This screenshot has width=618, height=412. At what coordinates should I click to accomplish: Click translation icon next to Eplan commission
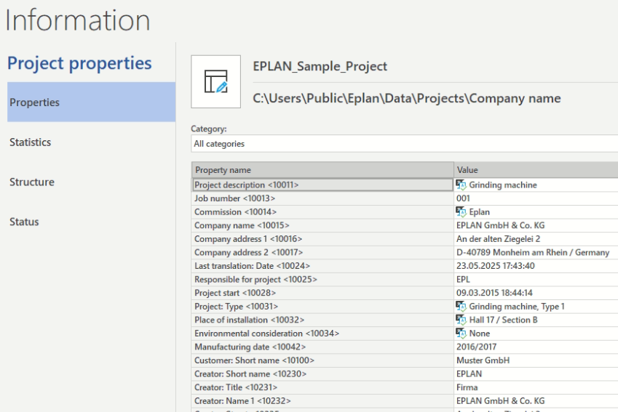[x=460, y=212]
